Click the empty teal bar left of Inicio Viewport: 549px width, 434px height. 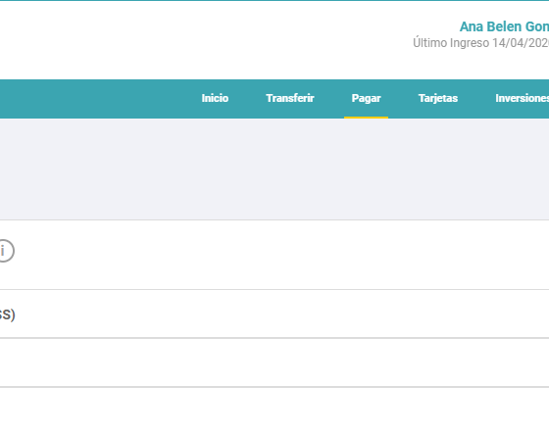coord(98,99)
